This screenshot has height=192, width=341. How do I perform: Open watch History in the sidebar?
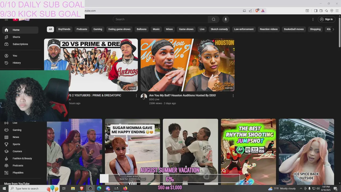coord(20,63)
